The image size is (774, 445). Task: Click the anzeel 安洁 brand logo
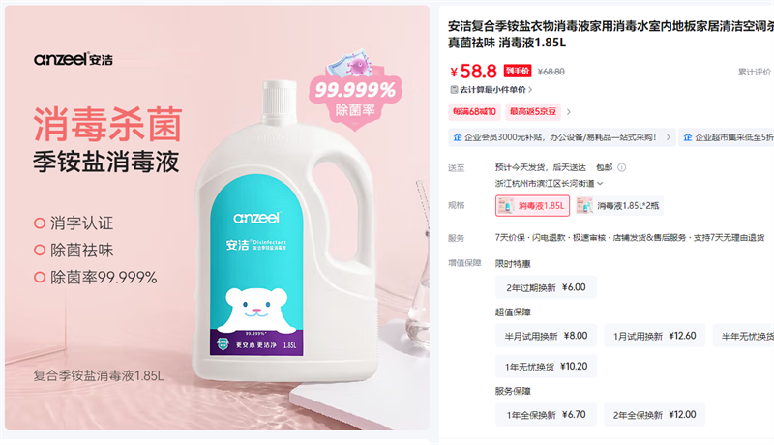tap(74, 59)
